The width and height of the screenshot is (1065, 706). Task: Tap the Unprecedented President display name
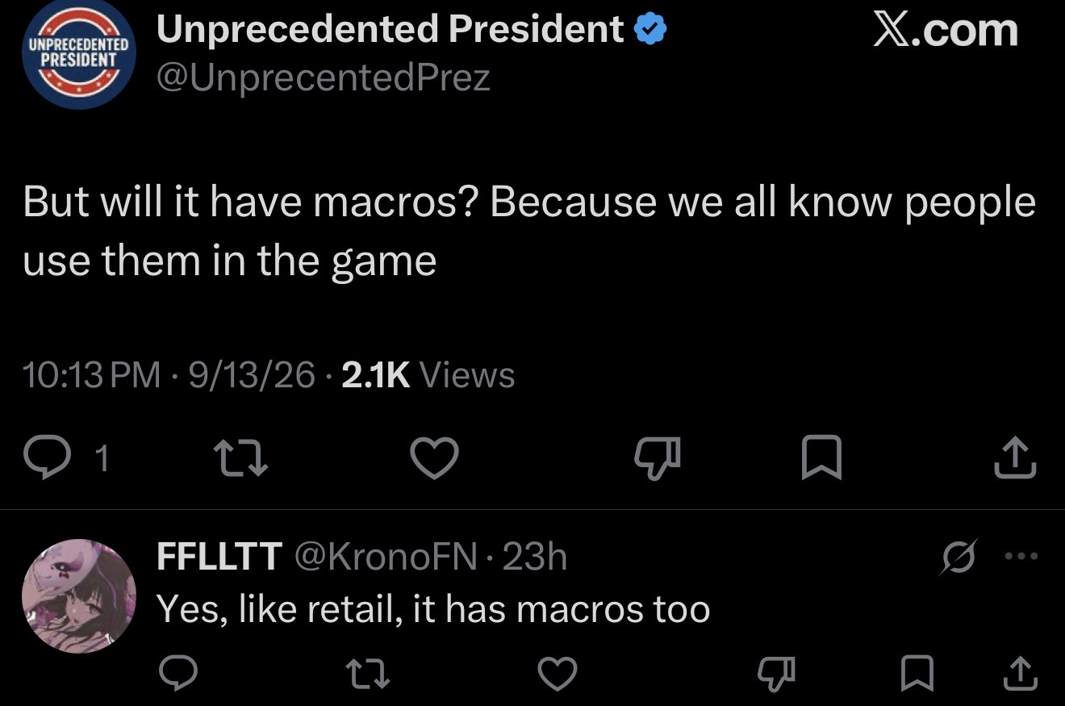coord(390,29)
